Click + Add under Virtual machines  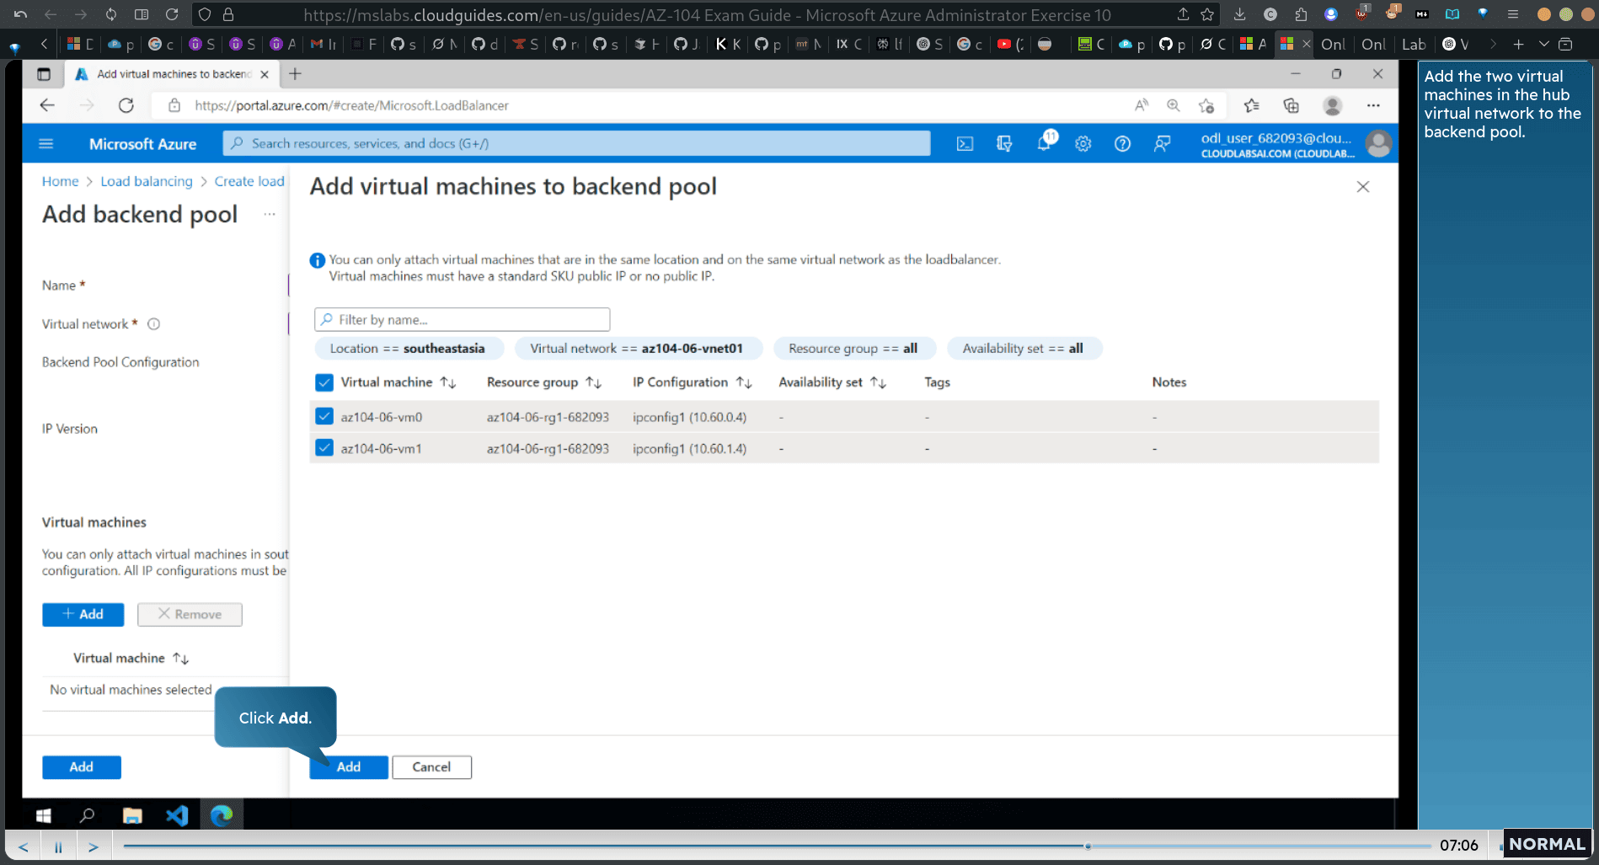(83, 615)
